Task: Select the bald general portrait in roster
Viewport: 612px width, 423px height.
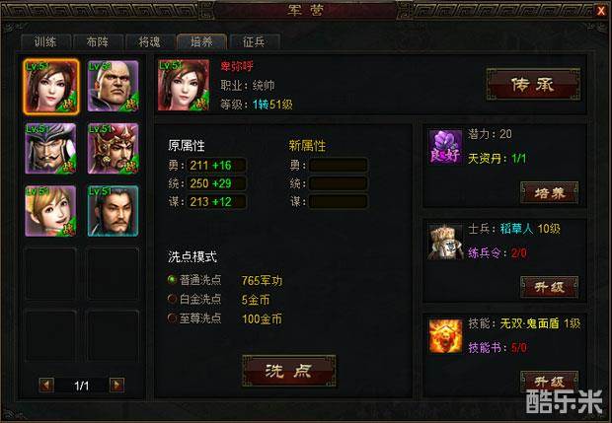Action: click(x=113, y=86)
